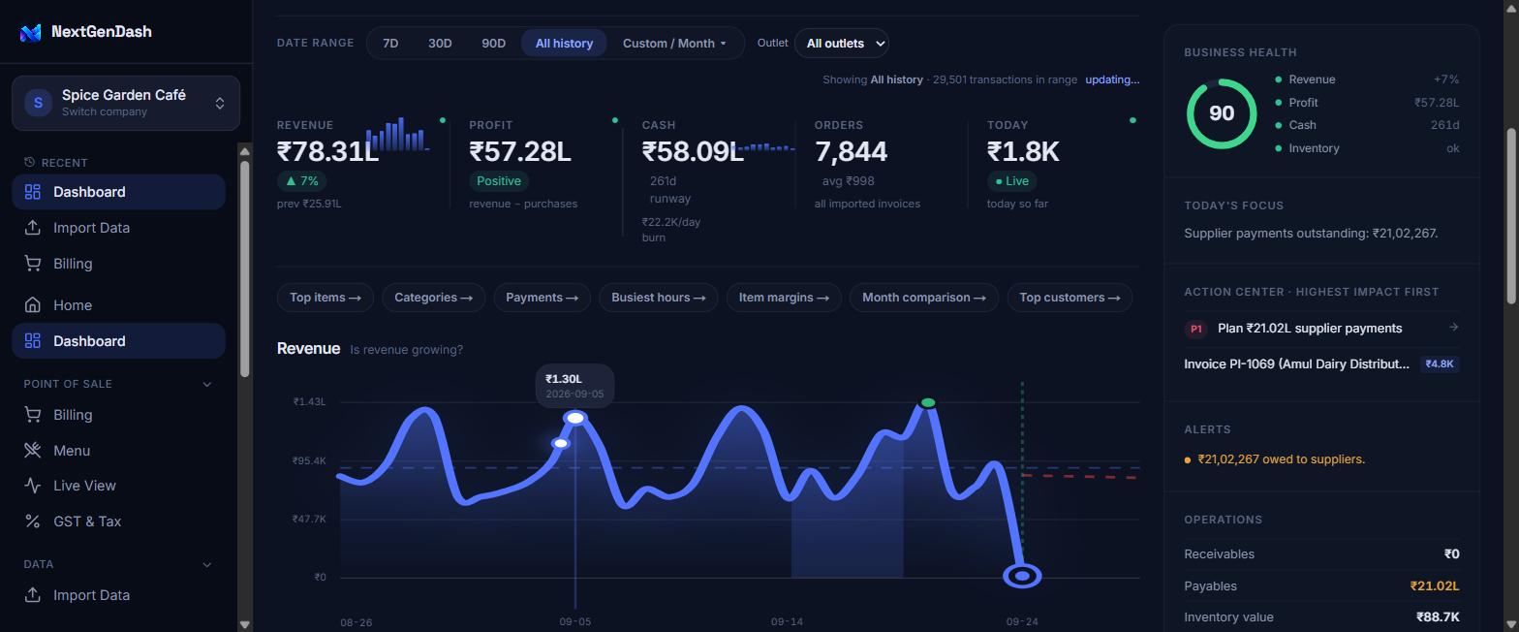Image resolution: width=1519 pixels, height=632 pixels.
Task: Click the Inventory value ₹88.7K
Action: 1438,617
